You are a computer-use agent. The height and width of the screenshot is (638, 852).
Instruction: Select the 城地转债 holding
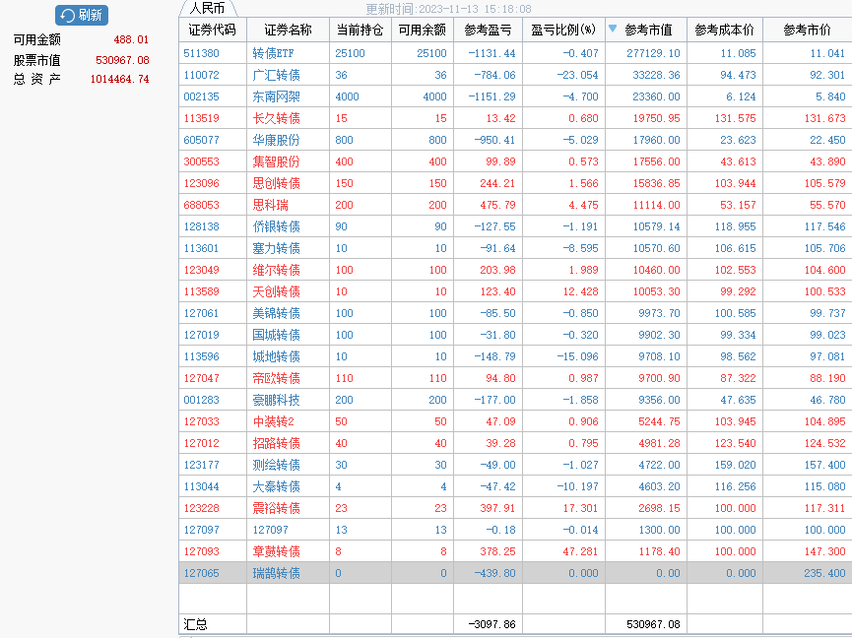point(276,356)
